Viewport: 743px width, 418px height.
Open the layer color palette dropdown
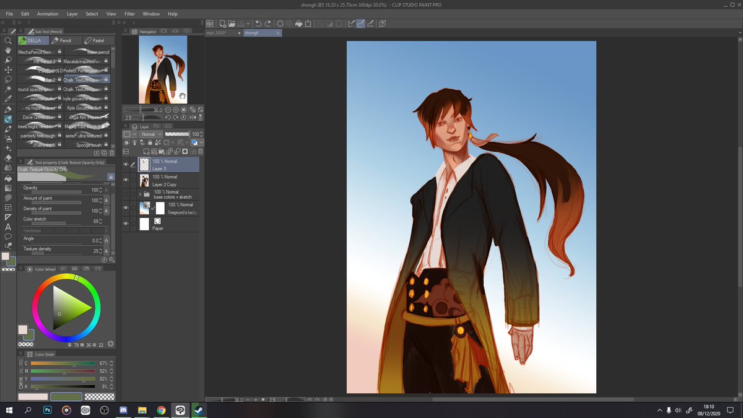128,134
